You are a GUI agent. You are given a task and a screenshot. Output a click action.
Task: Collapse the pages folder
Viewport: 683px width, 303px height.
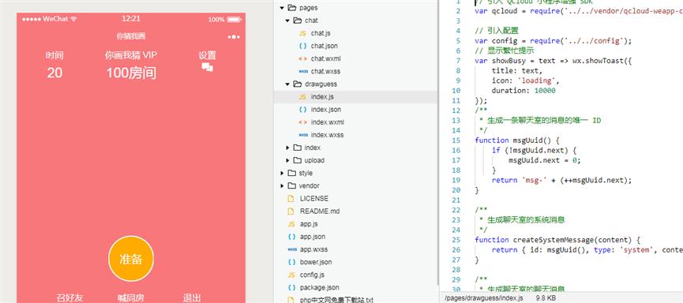pos(282,8)
